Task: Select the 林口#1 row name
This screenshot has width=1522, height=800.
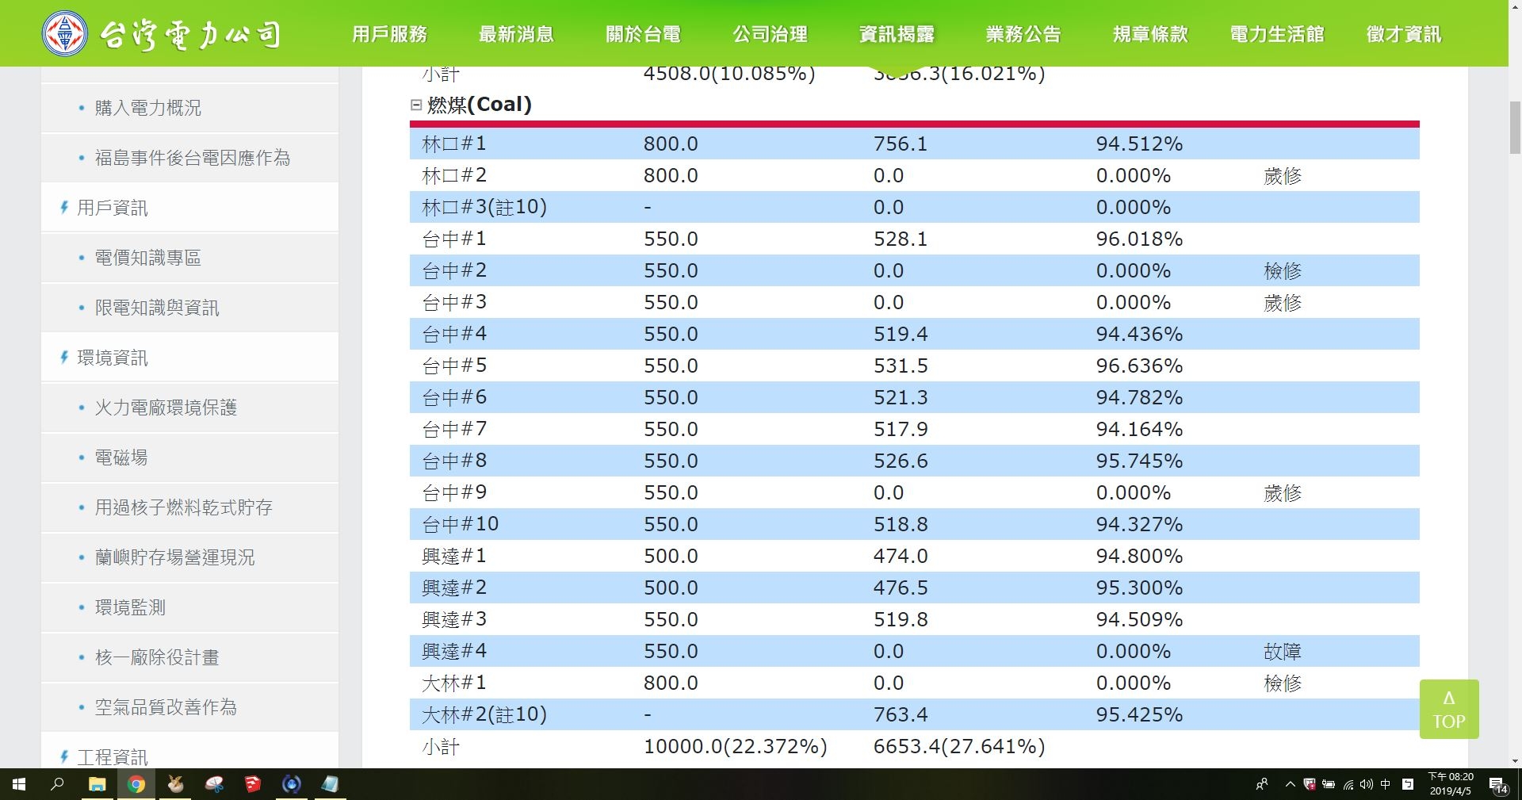Action: [454, 144]
